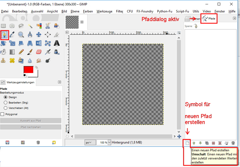Select the Clone stamp tool
This screenshot has height=167, width=240.
3,61
